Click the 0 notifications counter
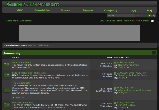Viewport: 159px width, 110px height. tap(148, 10)
